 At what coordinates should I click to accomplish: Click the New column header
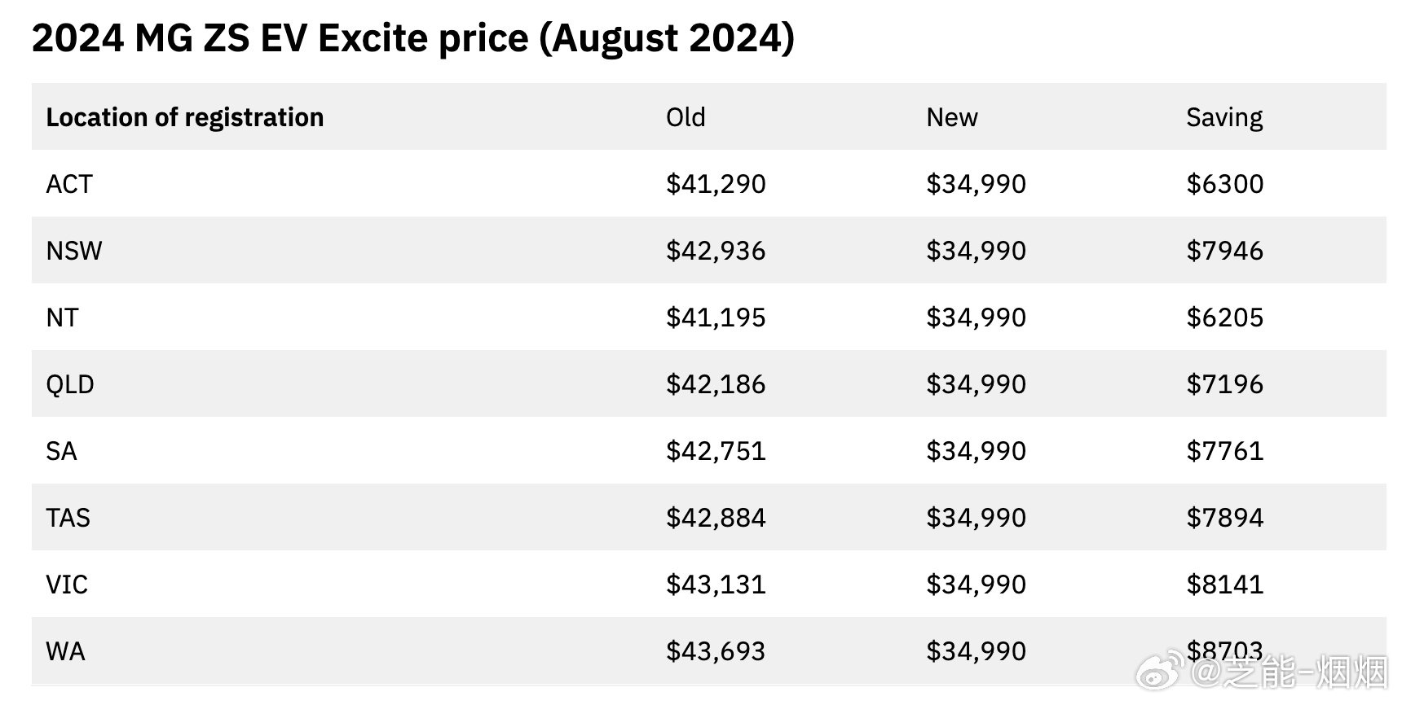[x=951, y=117]
